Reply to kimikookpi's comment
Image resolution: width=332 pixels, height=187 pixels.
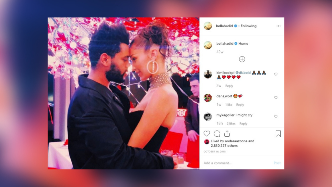pyautogui.click(x=229, y=86)
